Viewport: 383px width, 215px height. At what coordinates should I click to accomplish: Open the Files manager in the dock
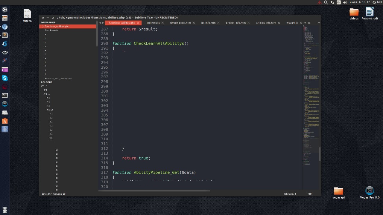point(5,18)
